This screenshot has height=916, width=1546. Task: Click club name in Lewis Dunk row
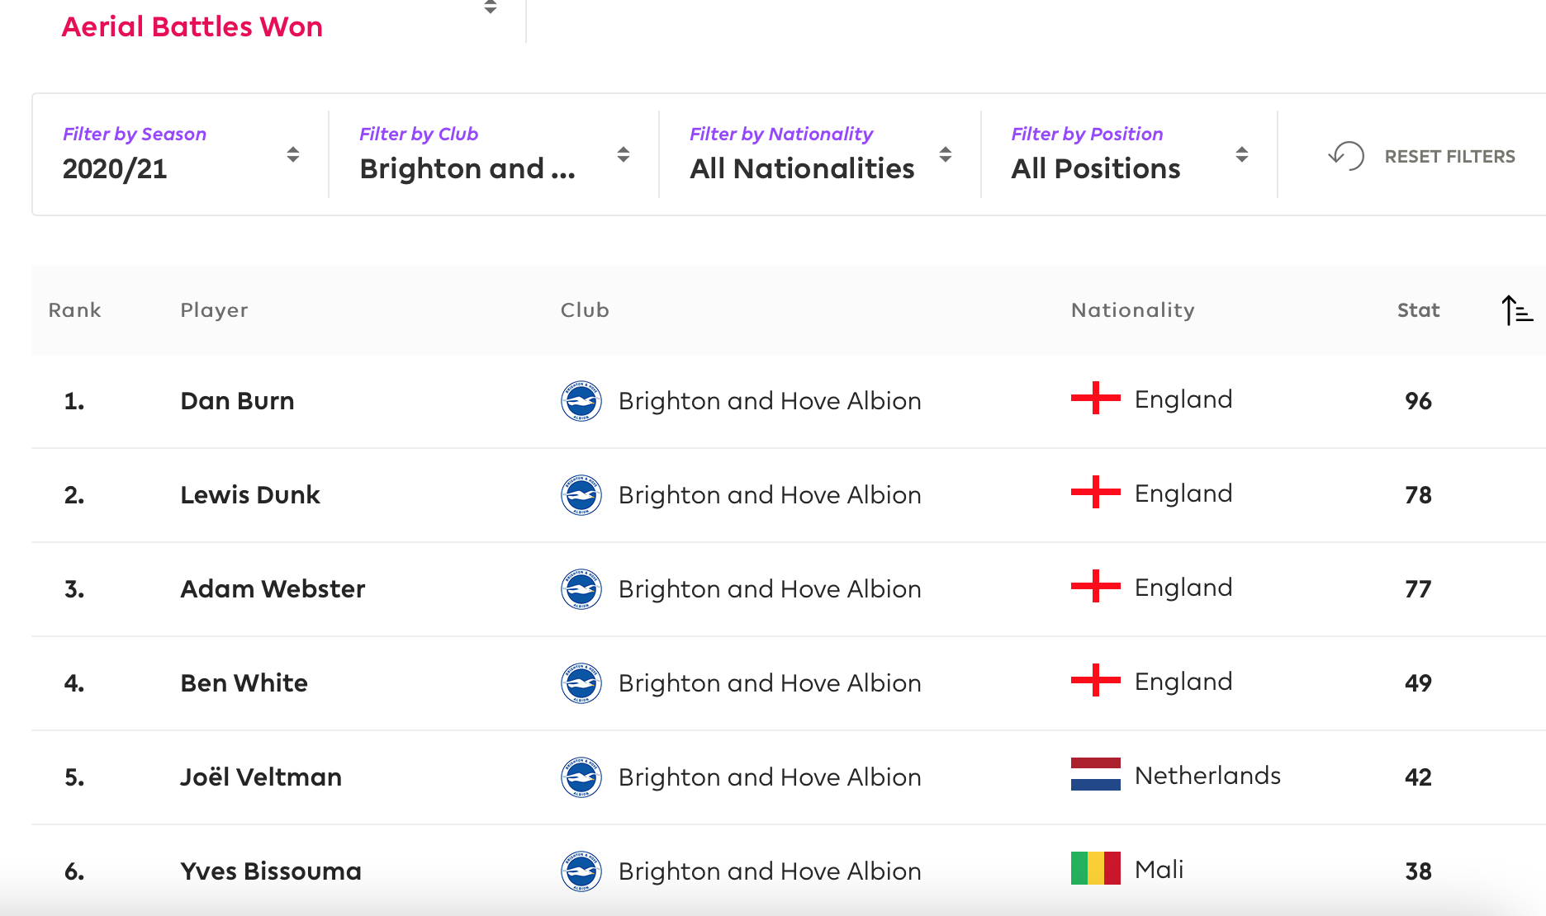[x=770, y=495]
